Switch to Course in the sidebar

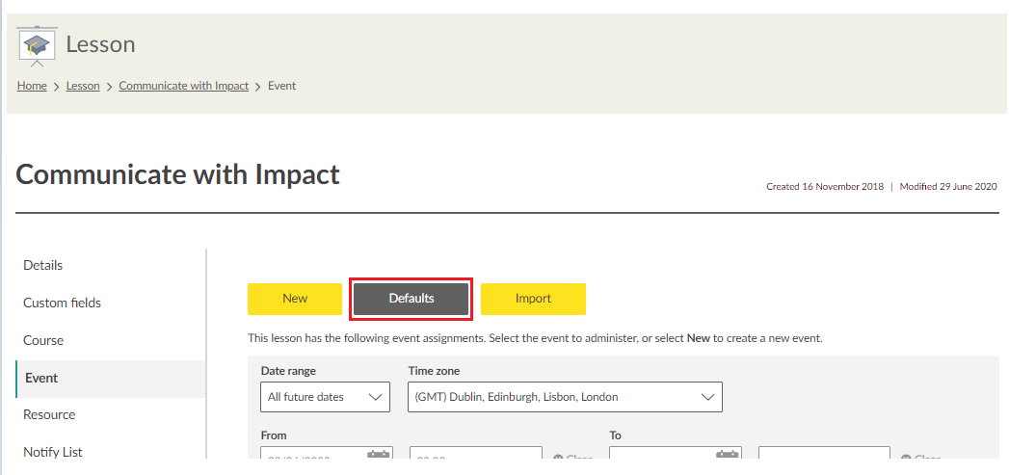43,340
